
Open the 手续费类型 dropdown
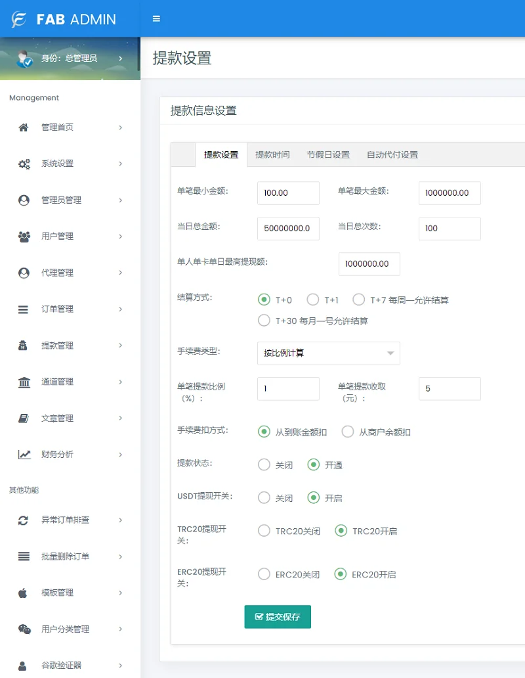[x=328, y=353]
